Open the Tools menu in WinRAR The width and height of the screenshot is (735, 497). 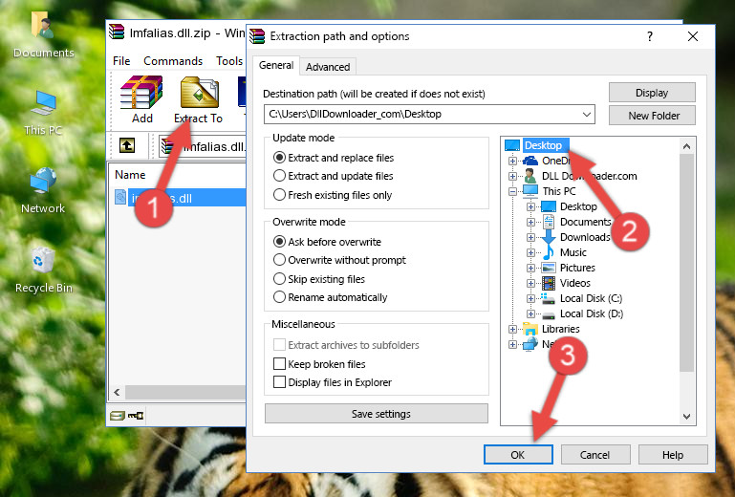[229, 61]
